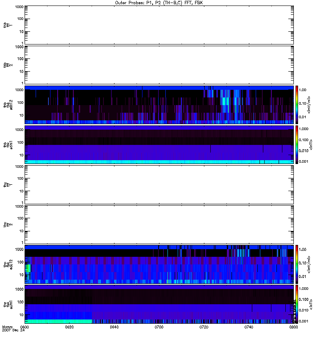Click the "0600" time axis label

point(25,327)
